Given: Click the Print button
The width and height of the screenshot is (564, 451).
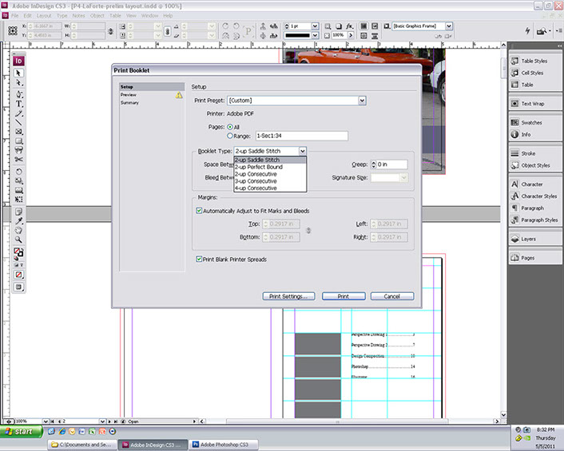Looking at the screenshot, I should (344, 296).
